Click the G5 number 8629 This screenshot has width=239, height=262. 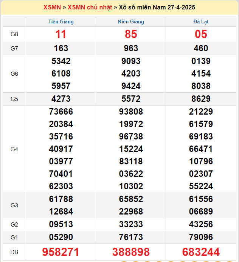click(x=201, y=99)
